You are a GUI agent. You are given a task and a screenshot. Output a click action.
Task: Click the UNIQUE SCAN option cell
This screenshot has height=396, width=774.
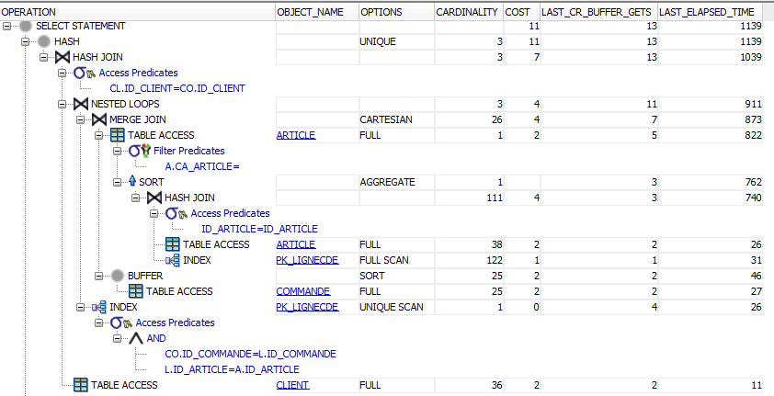pyautogui.click(x=396, y=307)
